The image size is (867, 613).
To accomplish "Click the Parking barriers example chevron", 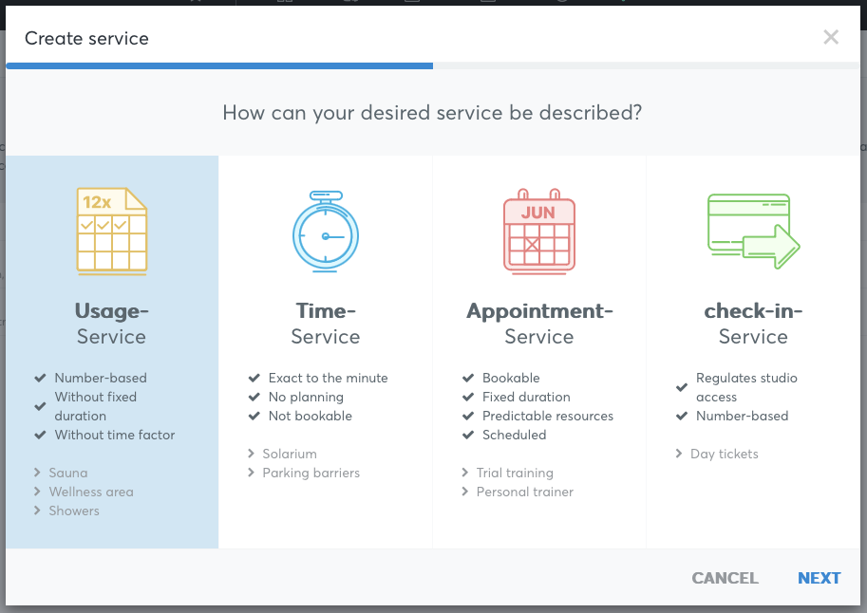I will [x=251, y=472].
